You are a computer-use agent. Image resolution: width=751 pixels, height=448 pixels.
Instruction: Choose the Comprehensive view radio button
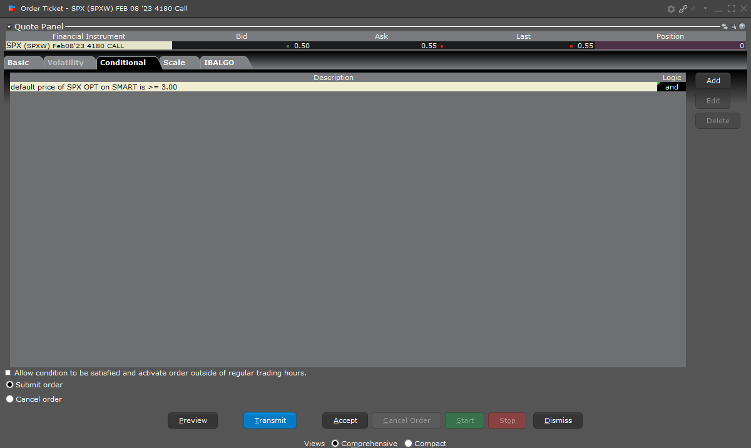335,444
